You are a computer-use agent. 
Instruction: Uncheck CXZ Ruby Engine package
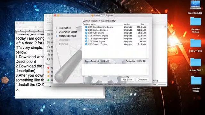[86, 33]
